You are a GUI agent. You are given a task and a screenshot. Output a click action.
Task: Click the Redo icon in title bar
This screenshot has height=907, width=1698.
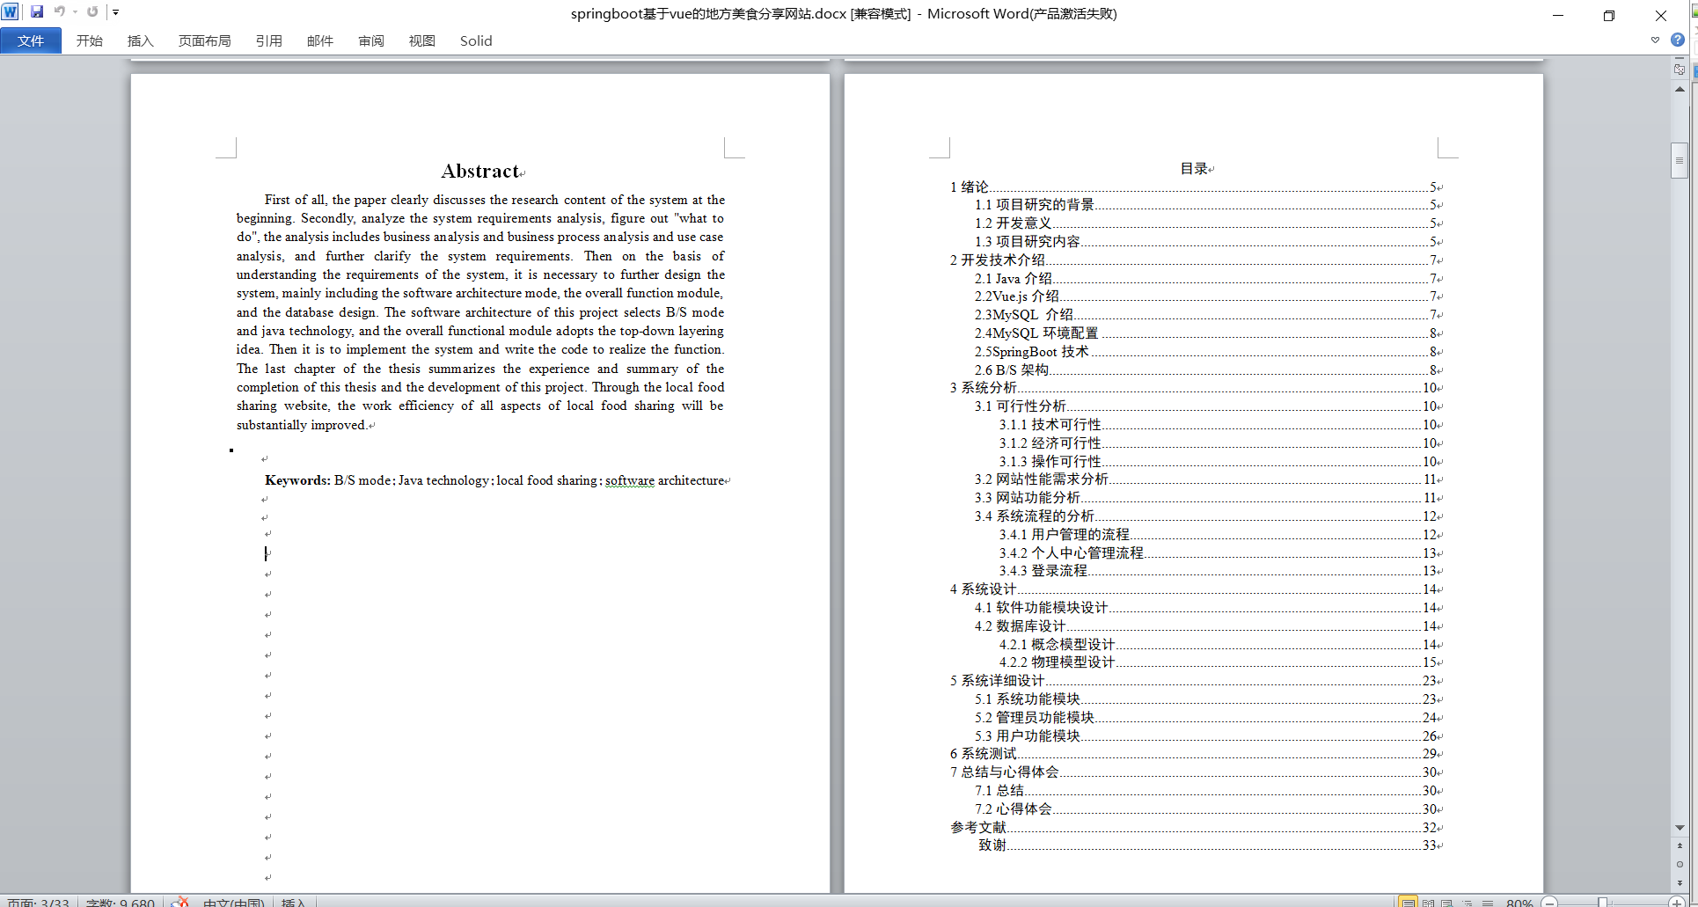pos(92,12)
